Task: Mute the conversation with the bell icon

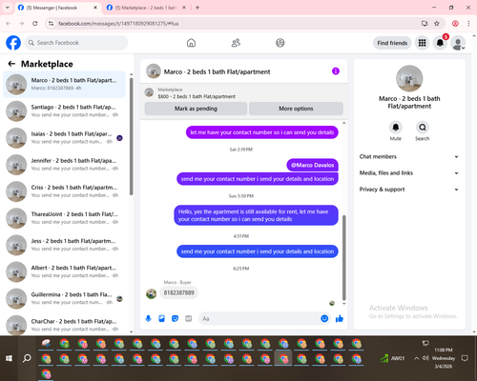Action: click(396, 128)
